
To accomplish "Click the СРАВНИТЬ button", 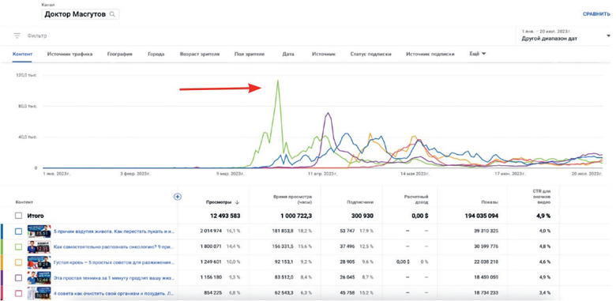I will pyautogui.click(x=596, y=14).
